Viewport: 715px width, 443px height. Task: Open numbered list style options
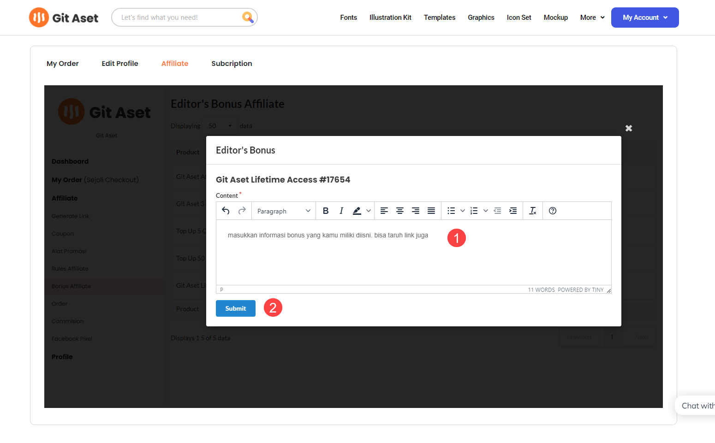click(x=486, y=211)
